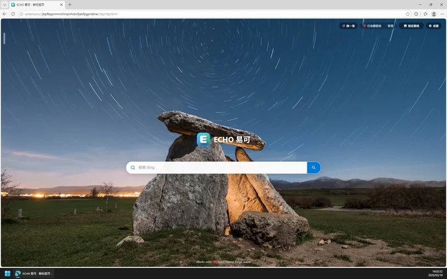Click the 管理 manage link
The width and height of the screenshot is (447, 279).
(x=391, y=26)
